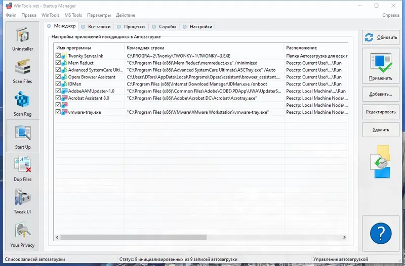Click the Mem Reduct entry icon

pyautogui.click(x=64, y=63)
